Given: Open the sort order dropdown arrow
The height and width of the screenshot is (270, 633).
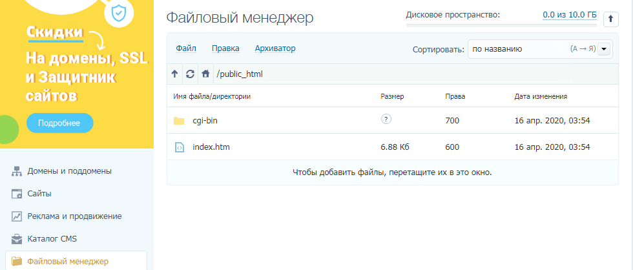Looking at the screenshot, I should click(x=605, y=49).
